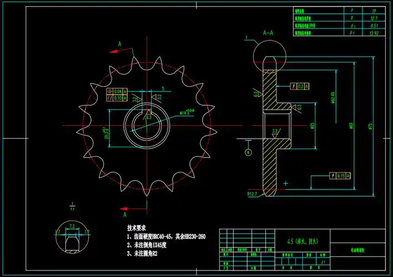This screenshot has height=277, width=393.
Task: Select the 技术要求 heading text
Action: (137, 228)
